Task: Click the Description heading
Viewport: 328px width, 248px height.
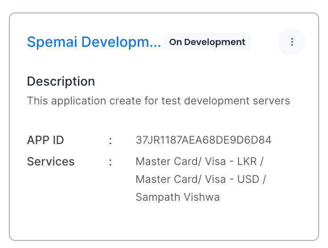Action: 61,81
